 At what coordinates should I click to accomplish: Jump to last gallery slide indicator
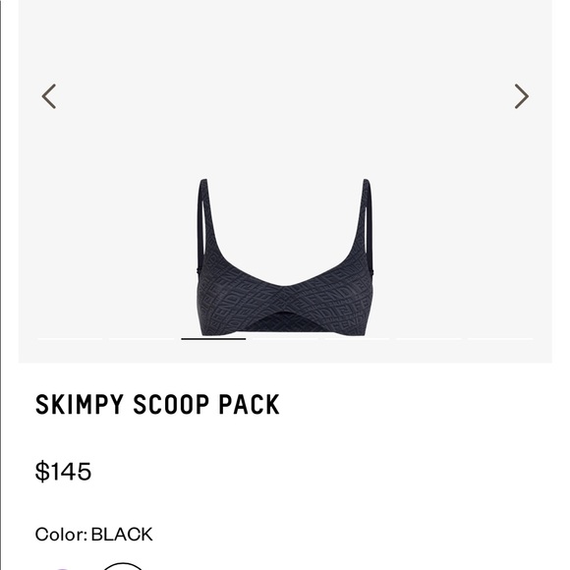(500, 339)
